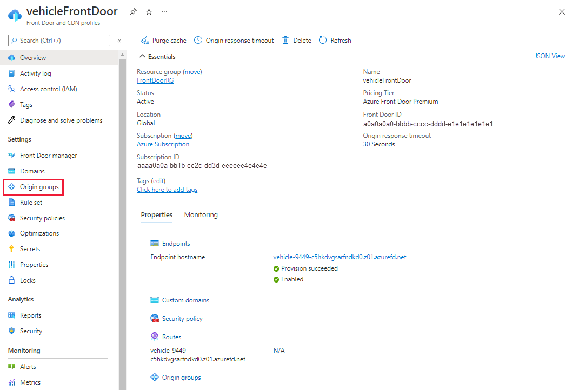The height and width of the screenshot is (390, 579).
Task: Click the Refresh circular arrow icon
Action: coord(323,40)
